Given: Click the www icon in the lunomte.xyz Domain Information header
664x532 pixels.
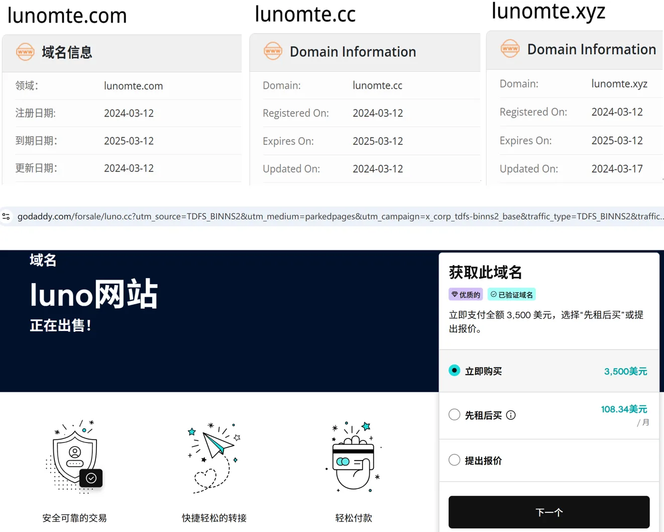Looking at the screenshot, I should [510, 49].
